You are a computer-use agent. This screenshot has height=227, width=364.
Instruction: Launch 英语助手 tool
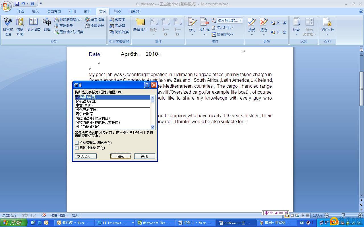click(x=64, y=26)
